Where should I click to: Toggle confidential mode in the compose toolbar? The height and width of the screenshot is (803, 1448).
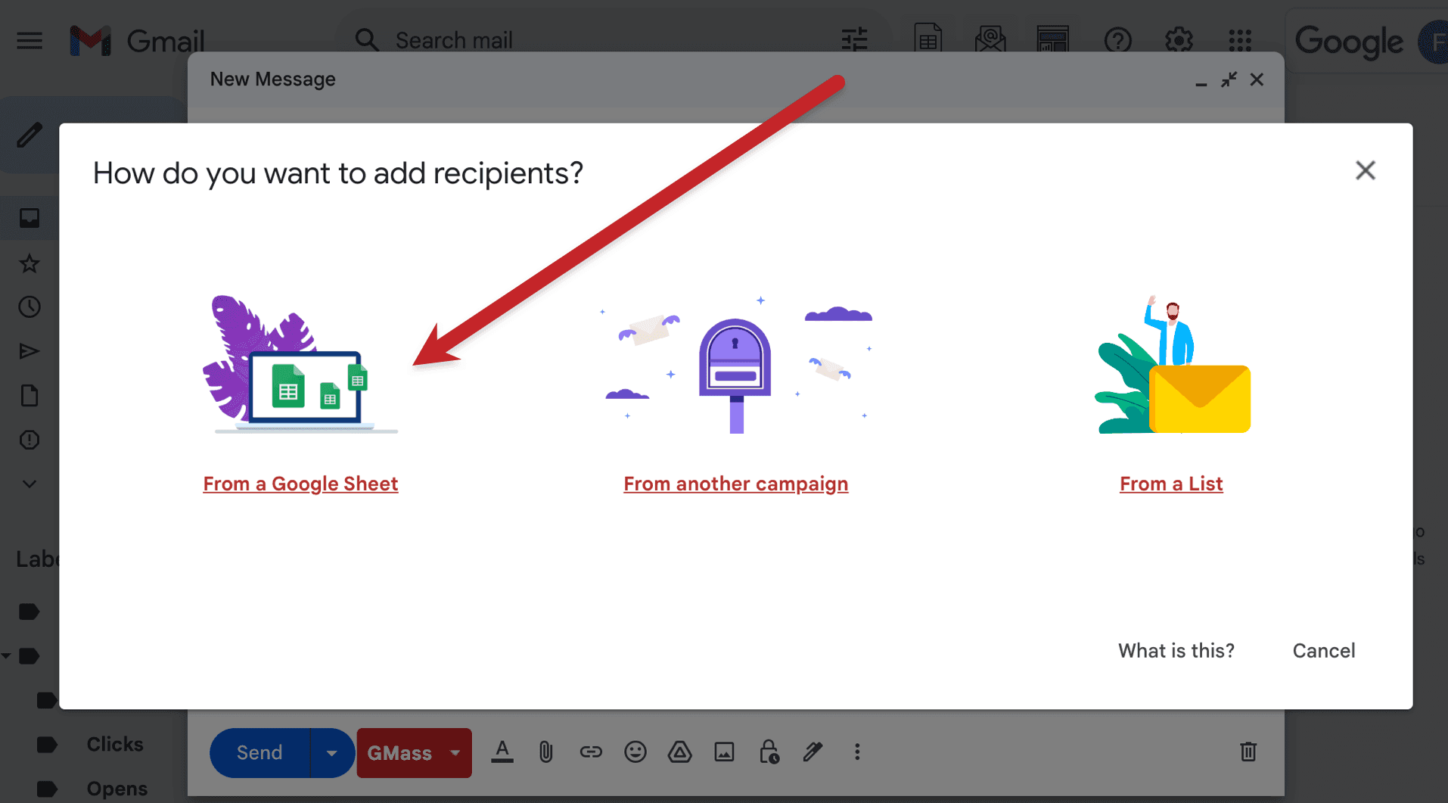[769, 753]
